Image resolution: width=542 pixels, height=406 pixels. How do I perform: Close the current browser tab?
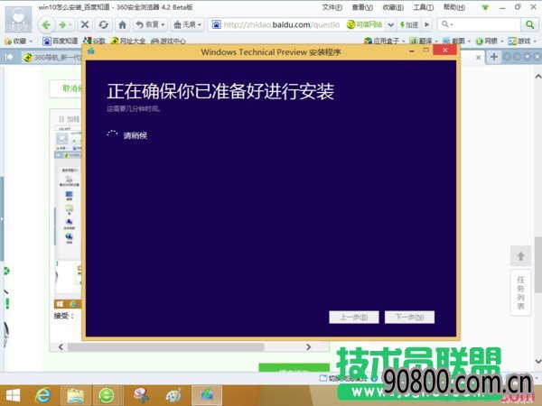(x=479, y=58)
